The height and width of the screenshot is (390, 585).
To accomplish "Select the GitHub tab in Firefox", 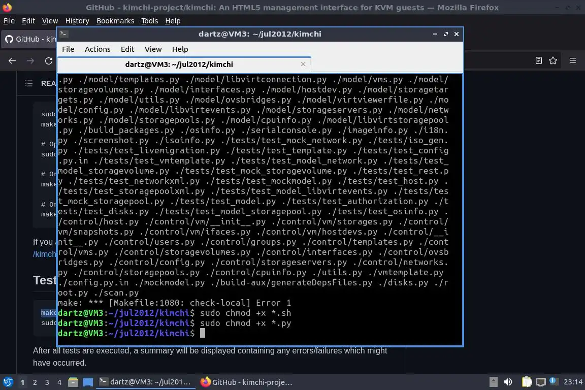I will pos(30,39).
